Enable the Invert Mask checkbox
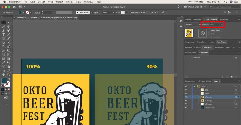 tap(209, 37)
